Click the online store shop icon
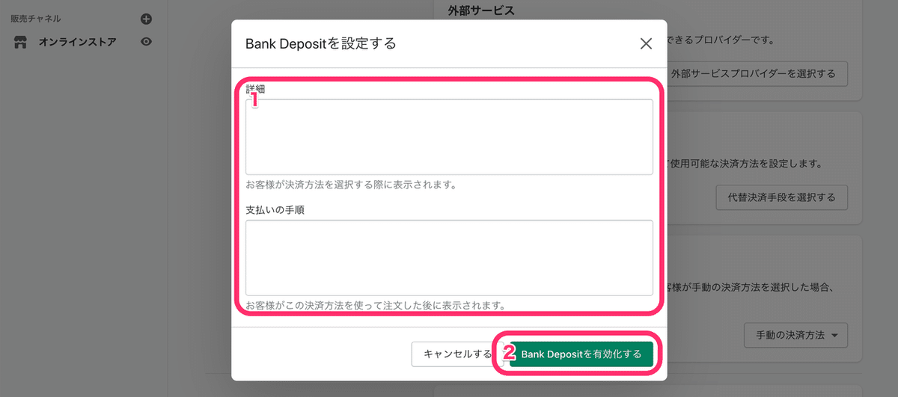This screenshot has width=898, height=397. [21, 42]
